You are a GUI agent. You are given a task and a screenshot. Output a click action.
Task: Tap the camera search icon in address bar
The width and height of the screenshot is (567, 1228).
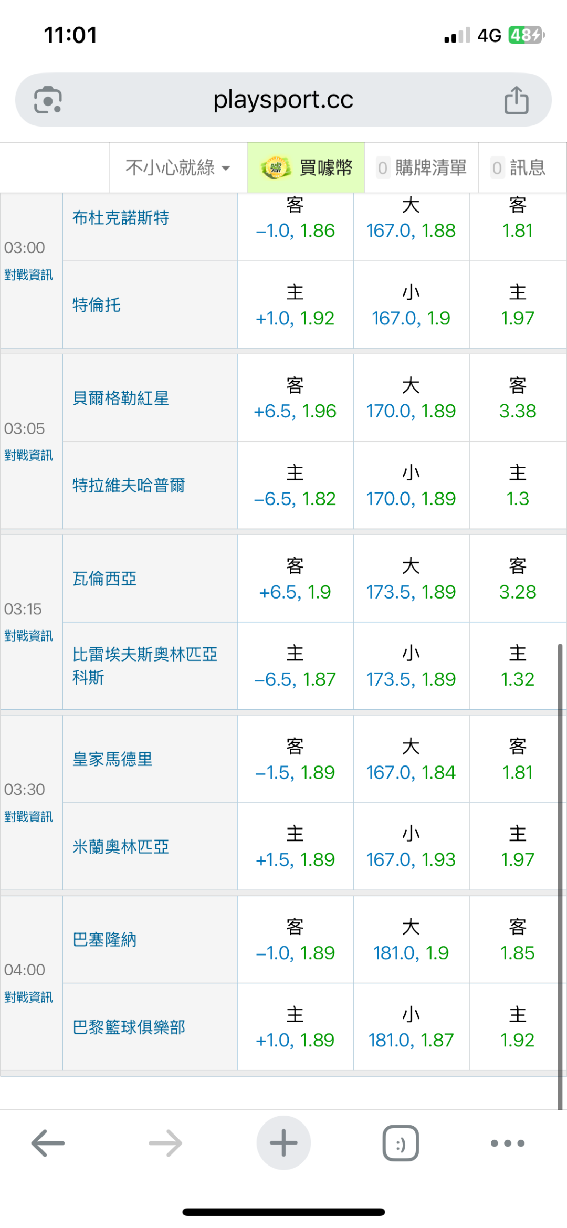point(48,100)
